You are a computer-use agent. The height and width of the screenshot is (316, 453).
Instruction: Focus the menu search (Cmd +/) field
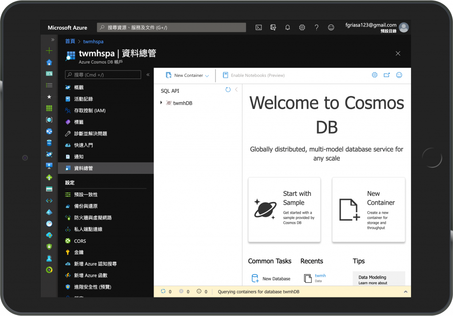pos(103,75)
